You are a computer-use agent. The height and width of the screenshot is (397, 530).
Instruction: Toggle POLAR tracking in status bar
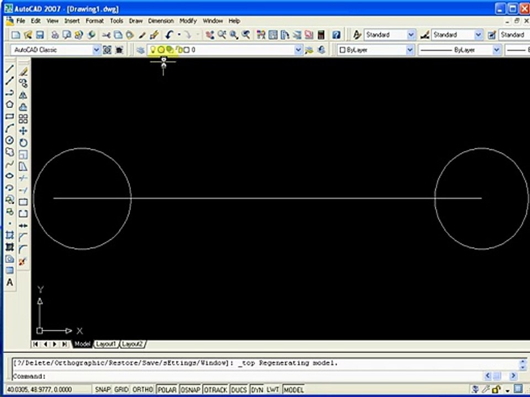[x=167, y=390]
